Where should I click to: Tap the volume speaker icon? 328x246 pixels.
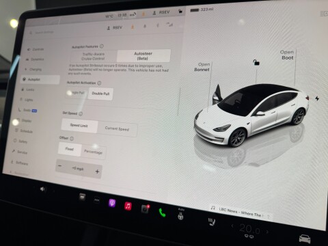[x=42, y=189]
